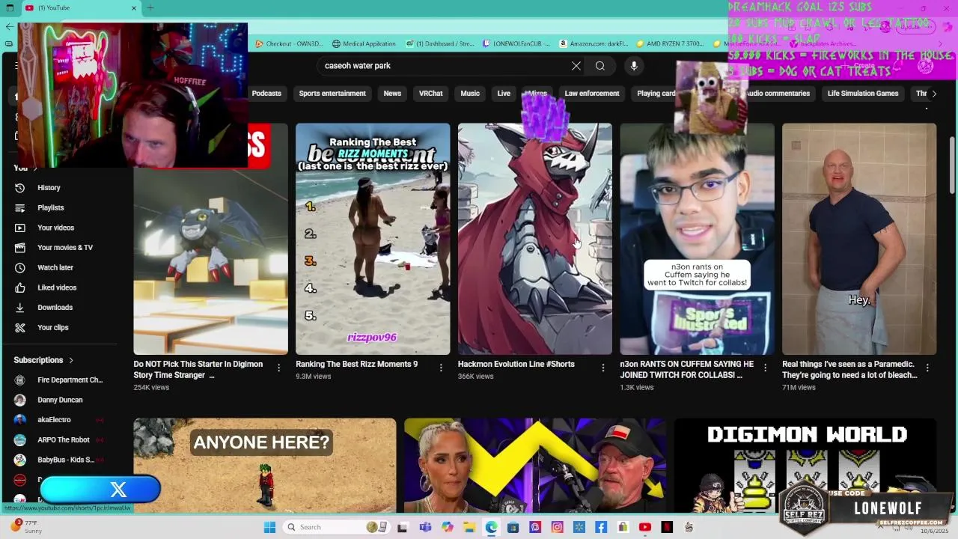Screen dimensions: 958x539
Task: Start voice search with the microphone
Action: [x=634, y=66]
